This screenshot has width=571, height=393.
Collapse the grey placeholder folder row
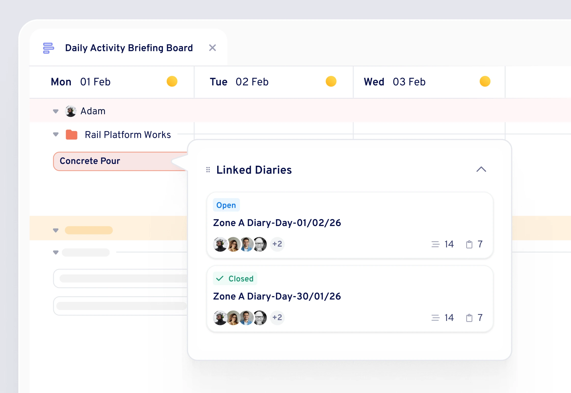pyautogui.click(x=56, y=252)
